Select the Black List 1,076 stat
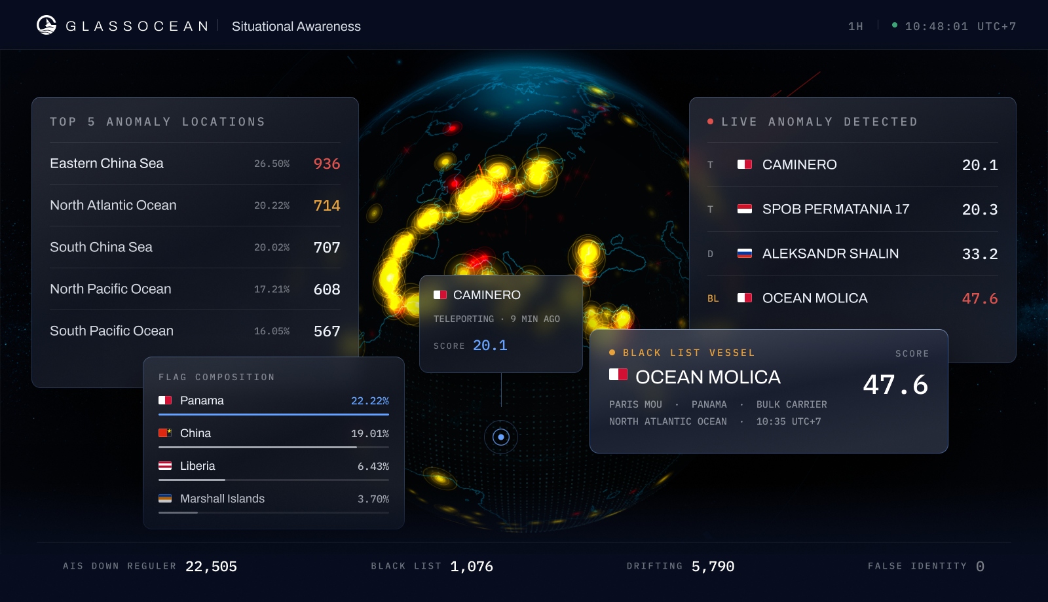1048x602 pixels. coord(432,566)
